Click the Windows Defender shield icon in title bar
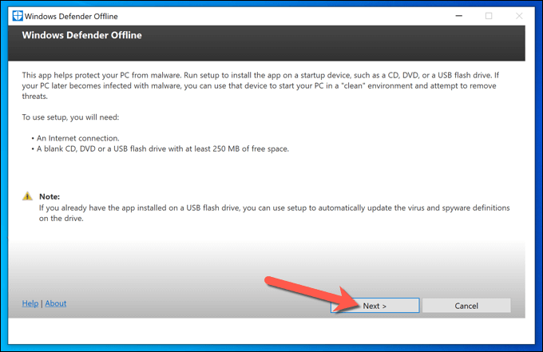The image size is (543, 352). coord(18,16)
